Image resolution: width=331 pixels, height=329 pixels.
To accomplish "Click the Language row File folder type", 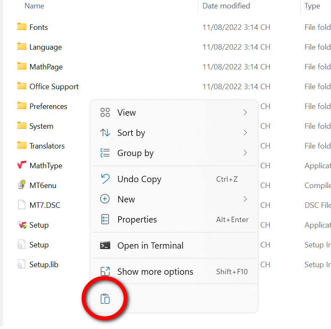I will pyautogui.click(x=318, y=47).
